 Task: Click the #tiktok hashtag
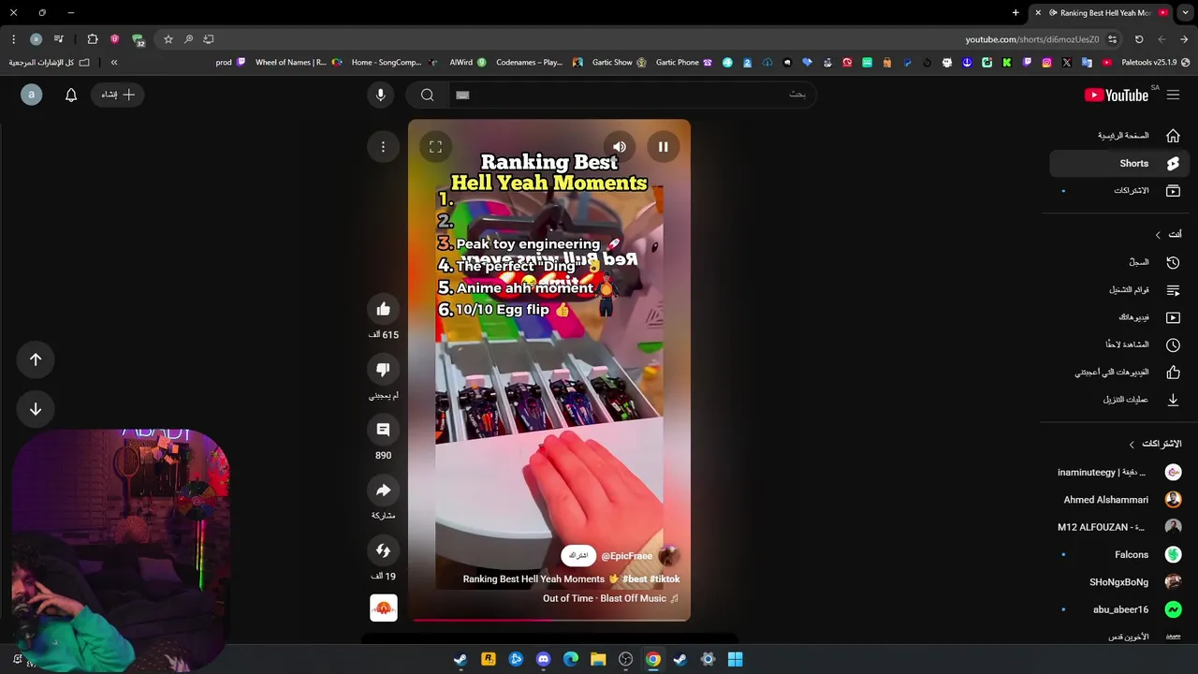point(665,579)
